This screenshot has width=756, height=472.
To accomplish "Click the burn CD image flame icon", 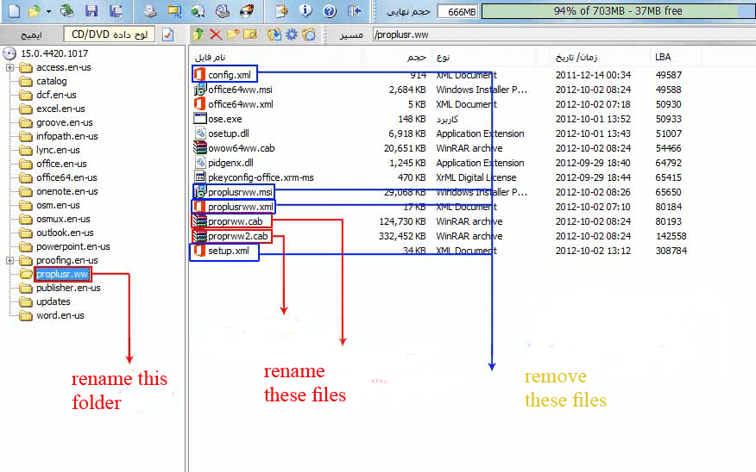I will (247, 10).
